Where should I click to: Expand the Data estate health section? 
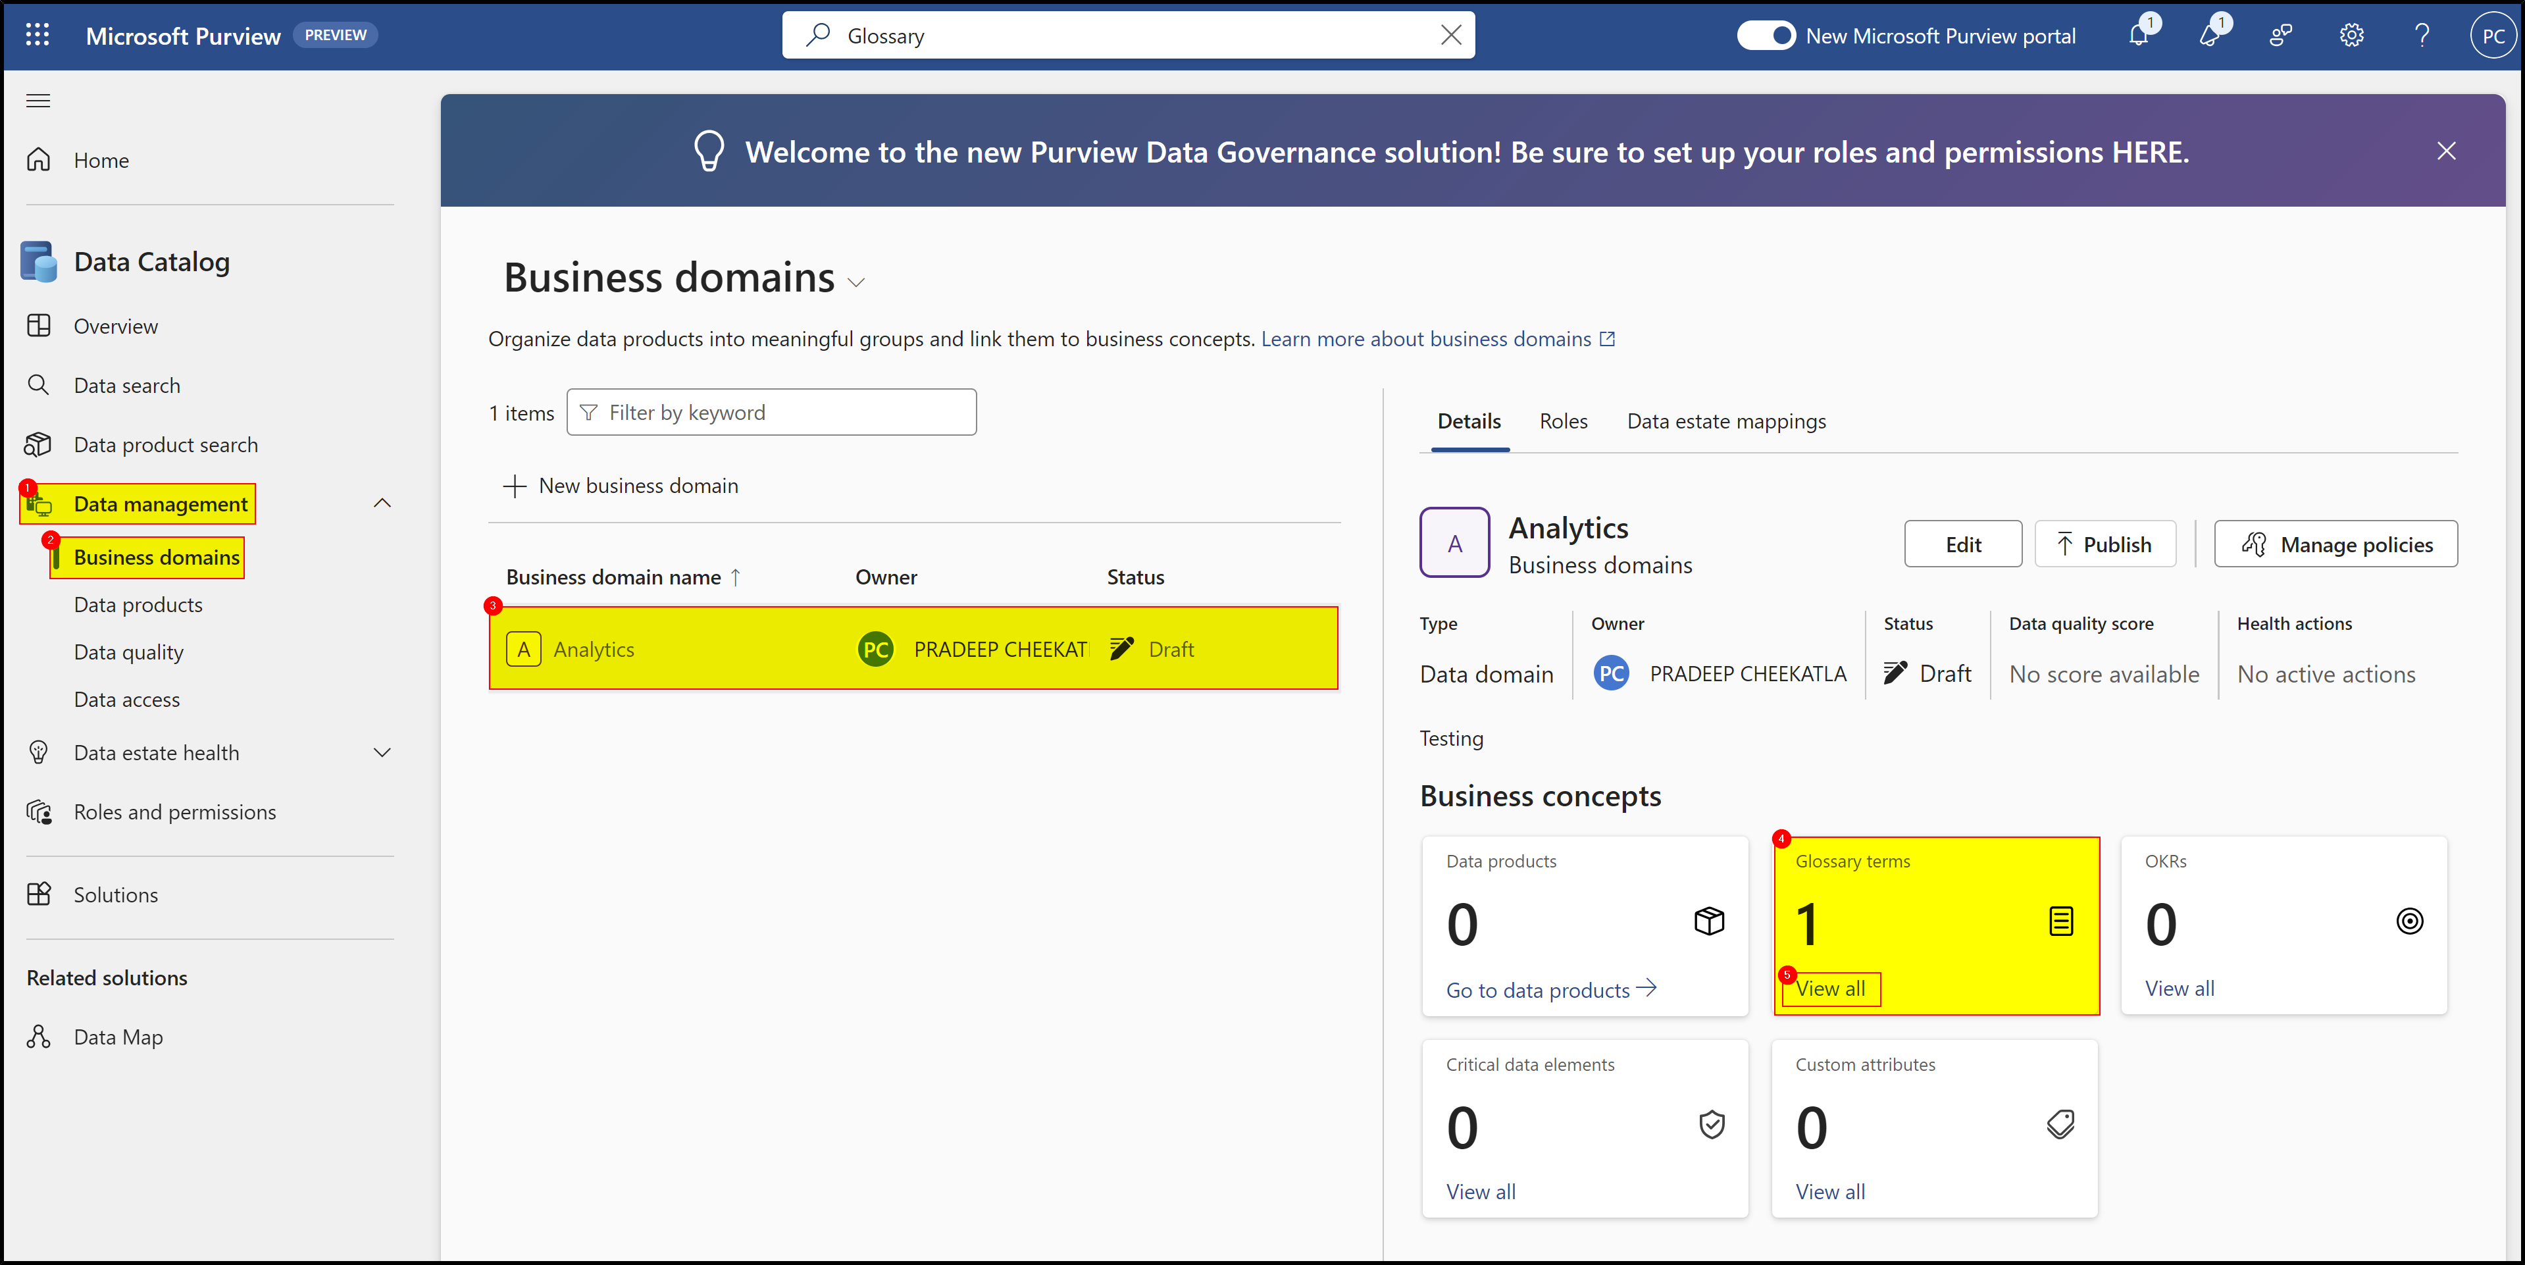point(382,753)
